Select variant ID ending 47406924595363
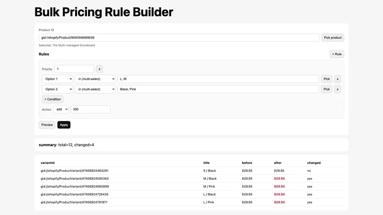The image size is (383, 215). tap(75, 179)
